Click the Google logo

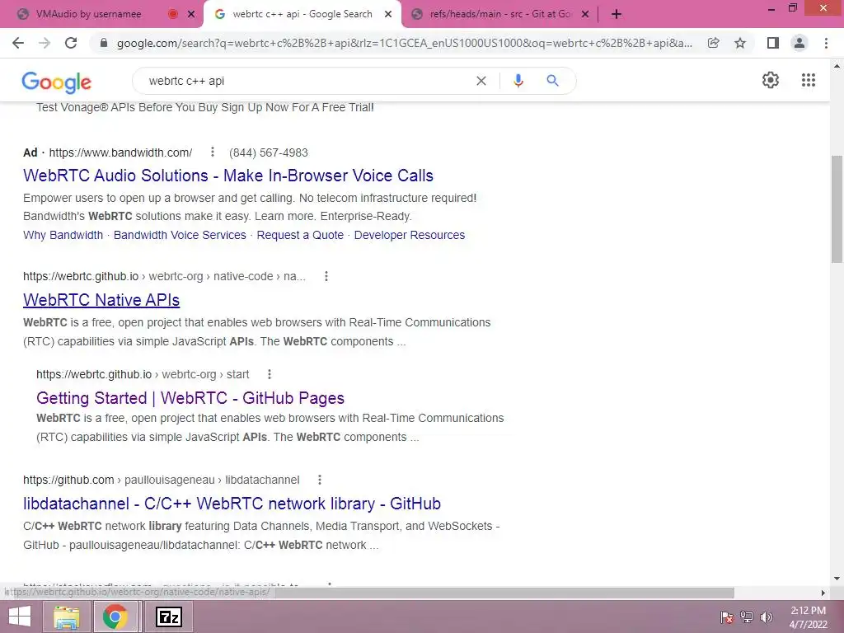point(57,82)
